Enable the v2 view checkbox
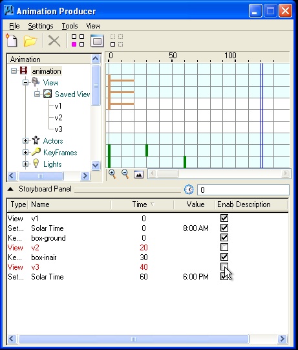The height and width of the screenshot is (350, 298). (x=224, y=247)
